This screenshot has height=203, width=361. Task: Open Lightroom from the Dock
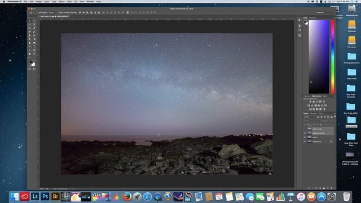(x=35, y=197)
